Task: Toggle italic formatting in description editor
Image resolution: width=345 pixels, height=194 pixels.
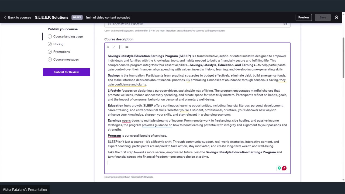Action: [x=114, y=47]
